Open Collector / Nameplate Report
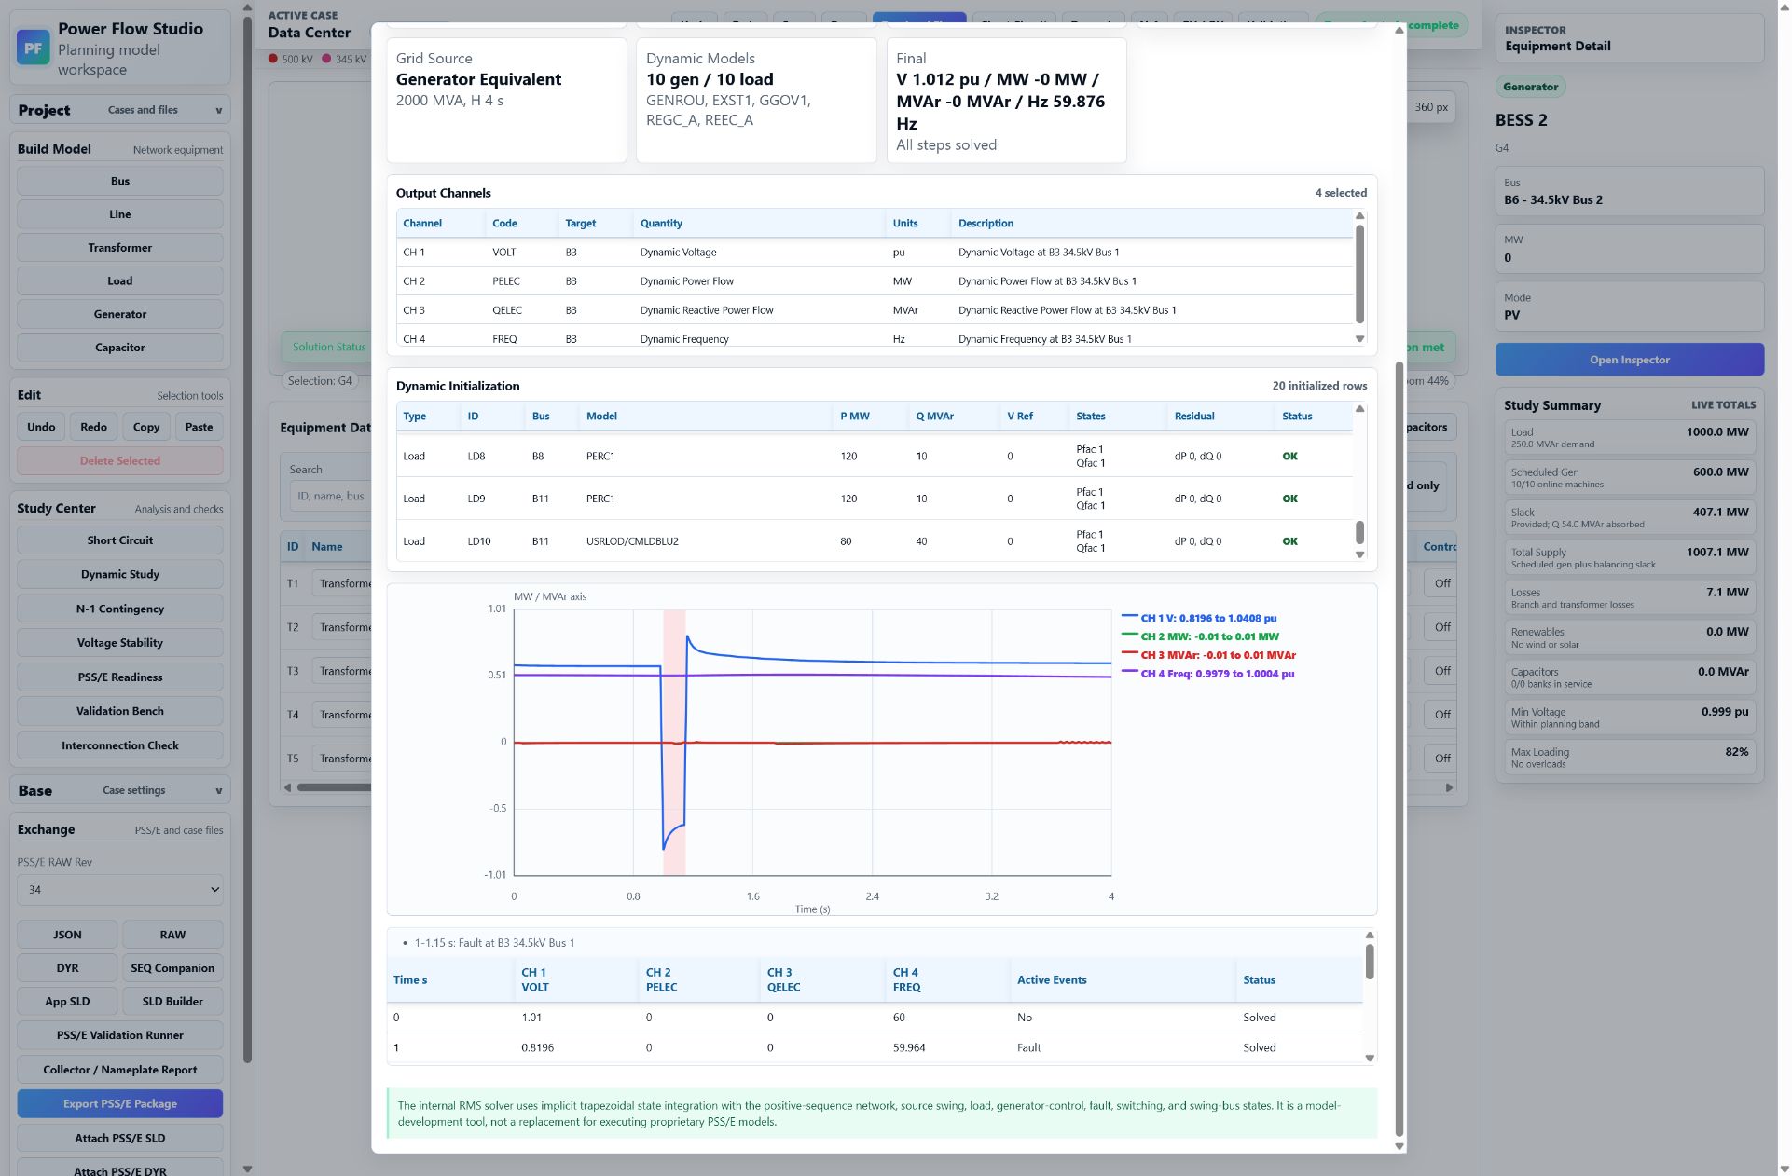Screen dimensions: 1792x1176 (120, 1070)
